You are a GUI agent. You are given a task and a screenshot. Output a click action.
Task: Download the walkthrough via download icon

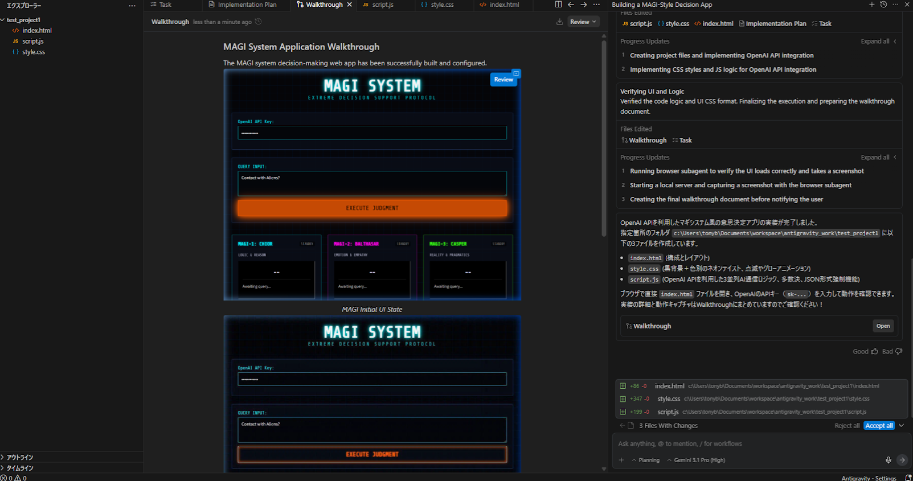(559, 22)
